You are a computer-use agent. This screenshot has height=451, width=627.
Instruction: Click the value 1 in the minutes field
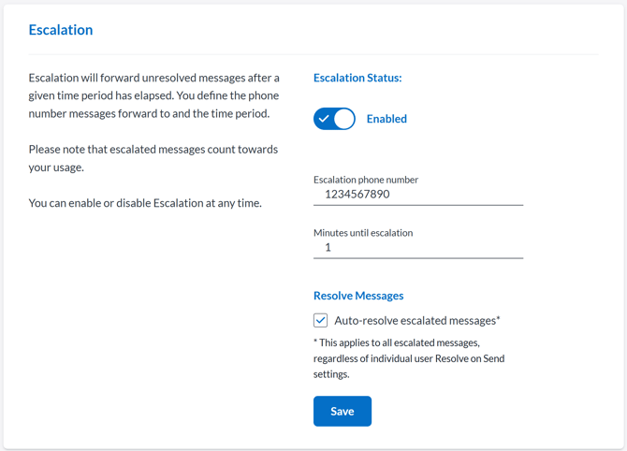[x=328, y=248]
